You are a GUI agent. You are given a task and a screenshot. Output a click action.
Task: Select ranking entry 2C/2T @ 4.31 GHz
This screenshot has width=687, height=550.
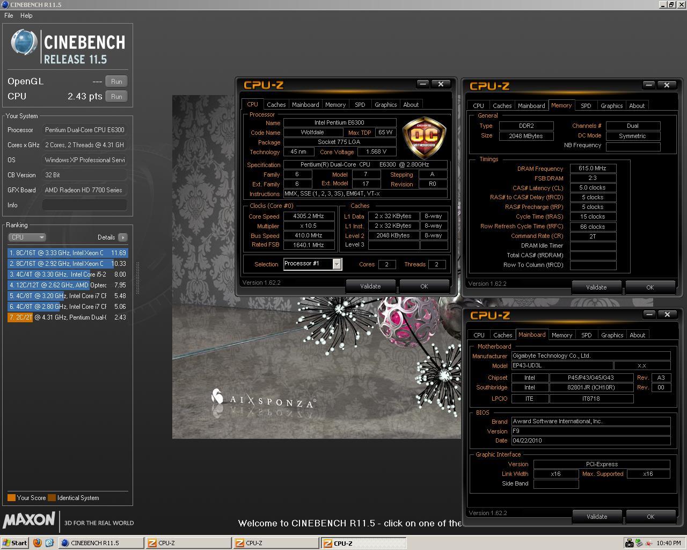(x=68, y=317)
